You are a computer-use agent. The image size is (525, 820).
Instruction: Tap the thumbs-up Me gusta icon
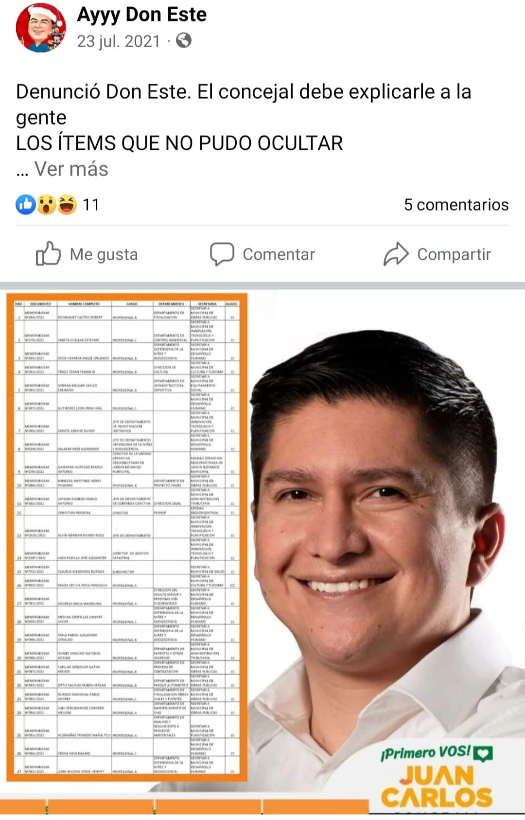[x=49, y=253]
